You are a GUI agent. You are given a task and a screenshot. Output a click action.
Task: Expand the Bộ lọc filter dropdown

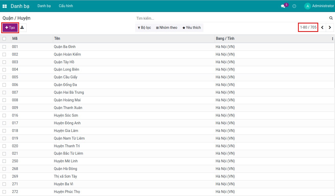click(144, 28)
